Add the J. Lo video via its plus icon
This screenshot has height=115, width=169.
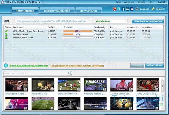tap(131, 89)
